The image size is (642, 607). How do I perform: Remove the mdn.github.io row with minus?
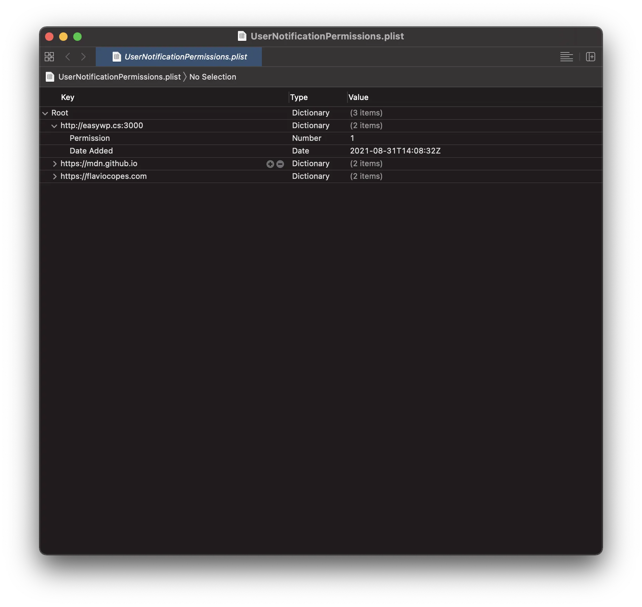click(x=280, y=164)
